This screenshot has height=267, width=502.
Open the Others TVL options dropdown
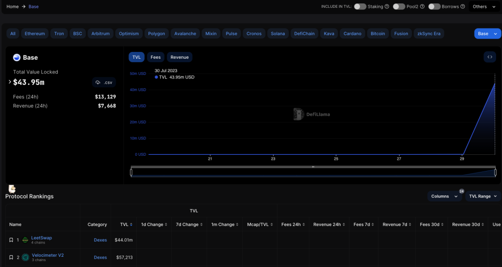coord(484,6)
